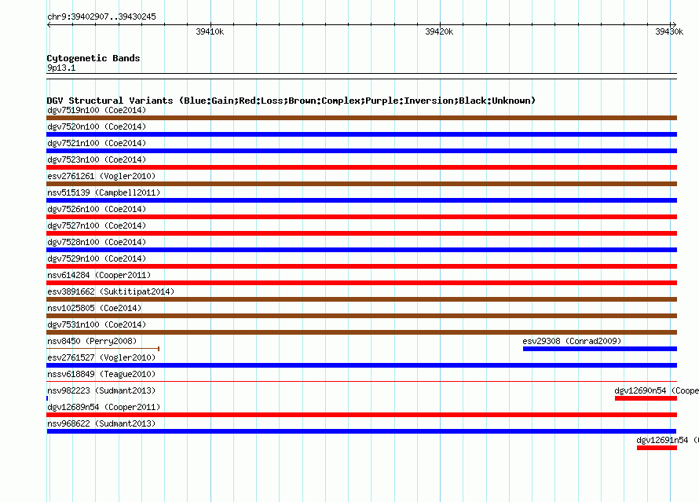Click the brown bar under dgv7519n100
Screen dimensions: 699x502
tap(361, 118)
